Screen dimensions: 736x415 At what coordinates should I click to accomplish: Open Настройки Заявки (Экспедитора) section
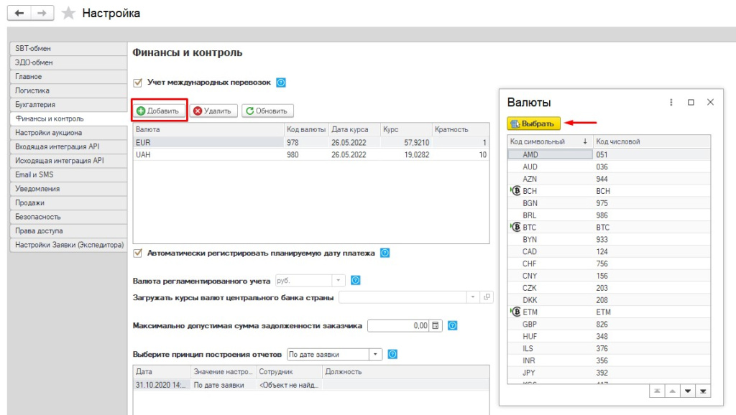click(x=68, y=246)
